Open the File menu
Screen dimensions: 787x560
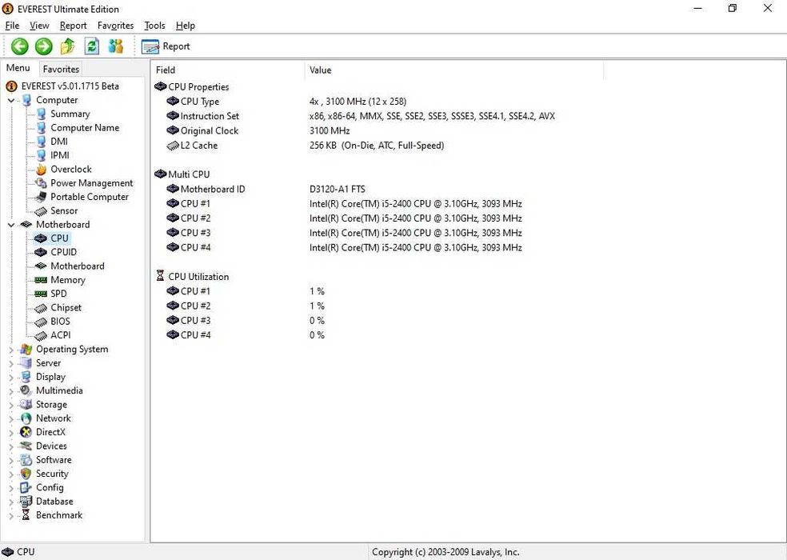tap(12, 26)
